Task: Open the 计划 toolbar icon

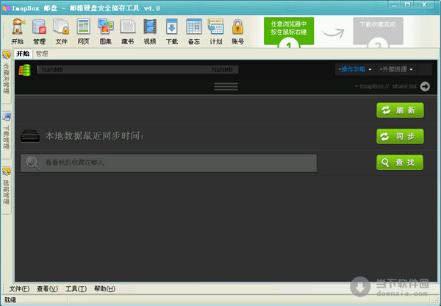Action: click(215, 31)
